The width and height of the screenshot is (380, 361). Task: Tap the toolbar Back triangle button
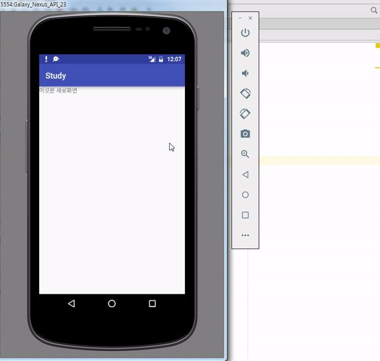click(245, 174)
